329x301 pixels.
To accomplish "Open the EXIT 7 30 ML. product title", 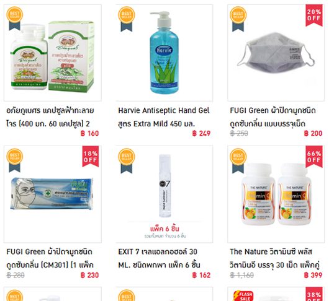I will [159, 258].
